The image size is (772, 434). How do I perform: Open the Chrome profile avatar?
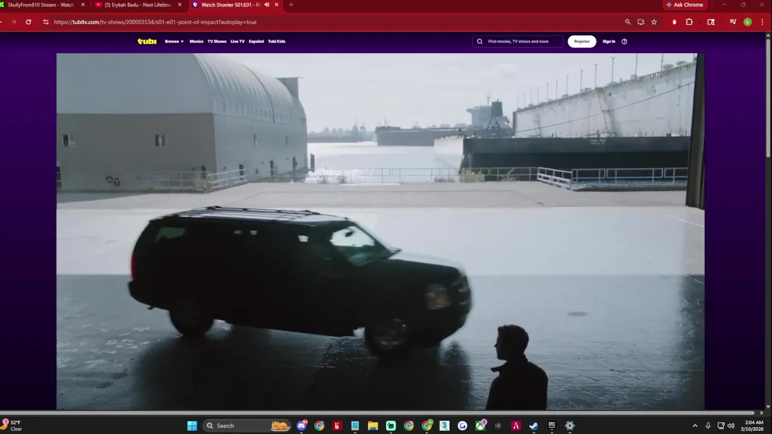pos(748,22)
